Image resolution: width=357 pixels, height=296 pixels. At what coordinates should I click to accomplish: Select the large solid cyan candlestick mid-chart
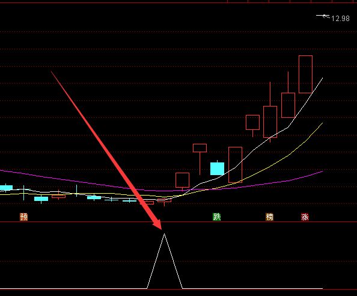[x=217, y=168]
